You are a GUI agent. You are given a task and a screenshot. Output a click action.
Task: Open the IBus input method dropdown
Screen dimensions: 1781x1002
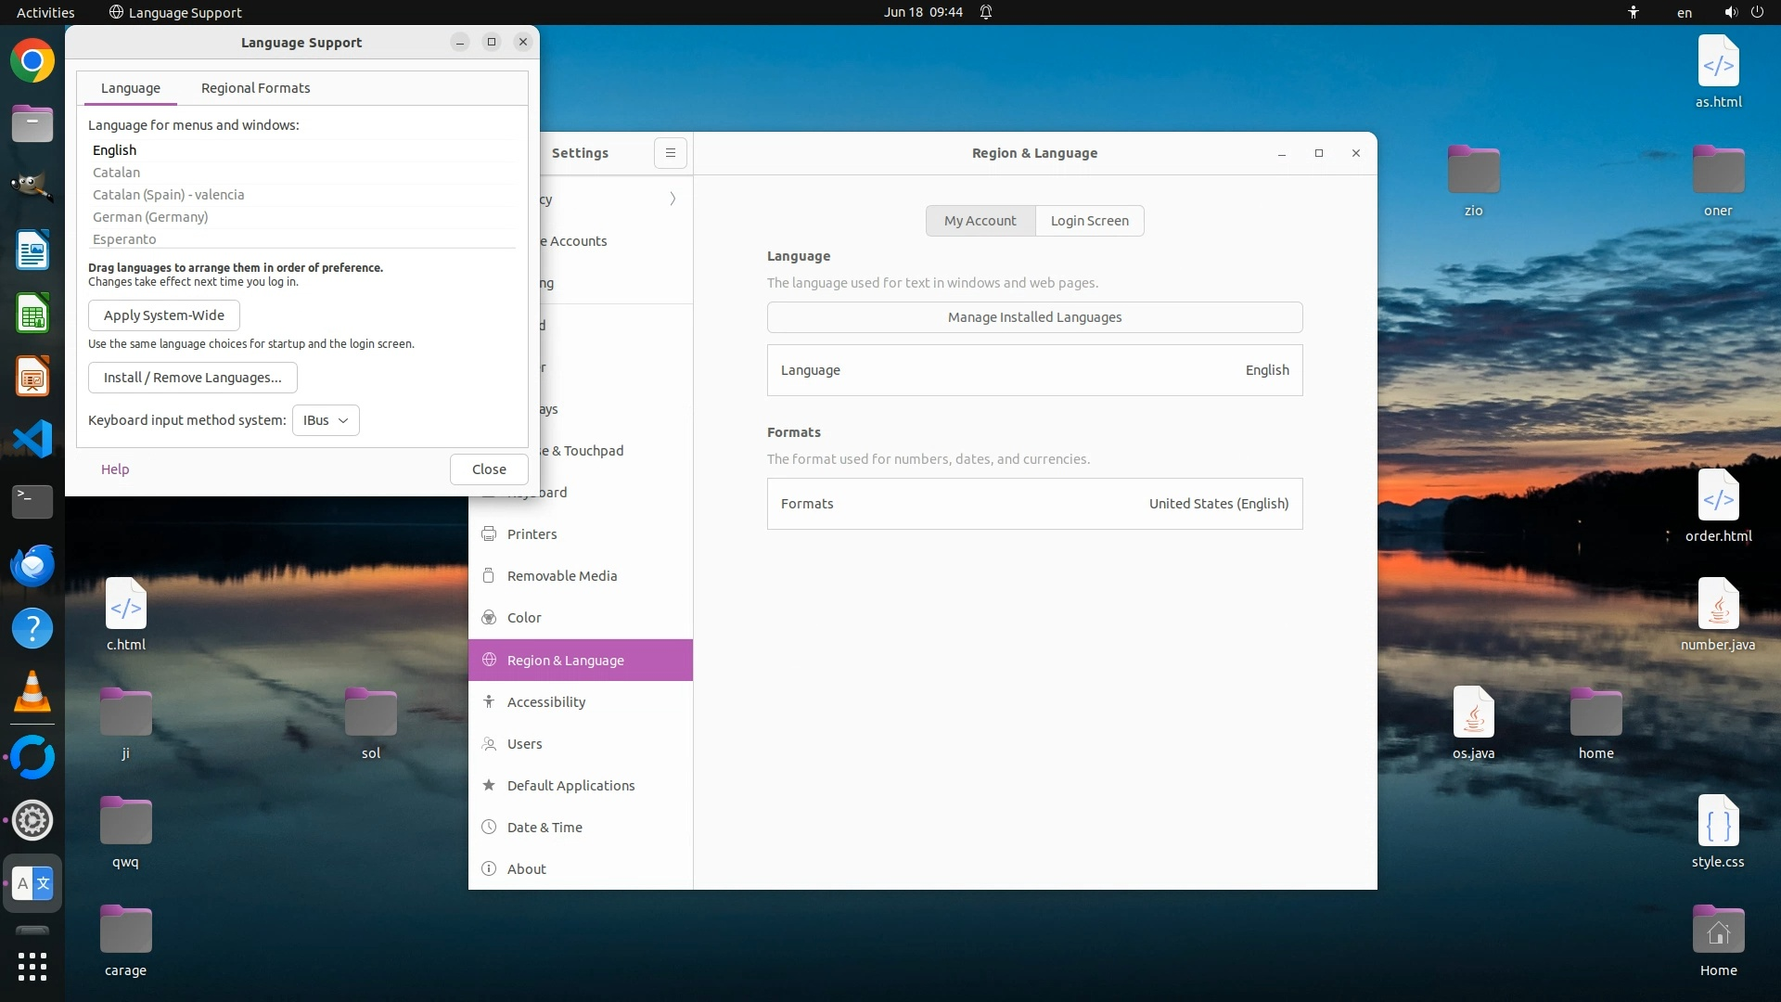[326, 420]
